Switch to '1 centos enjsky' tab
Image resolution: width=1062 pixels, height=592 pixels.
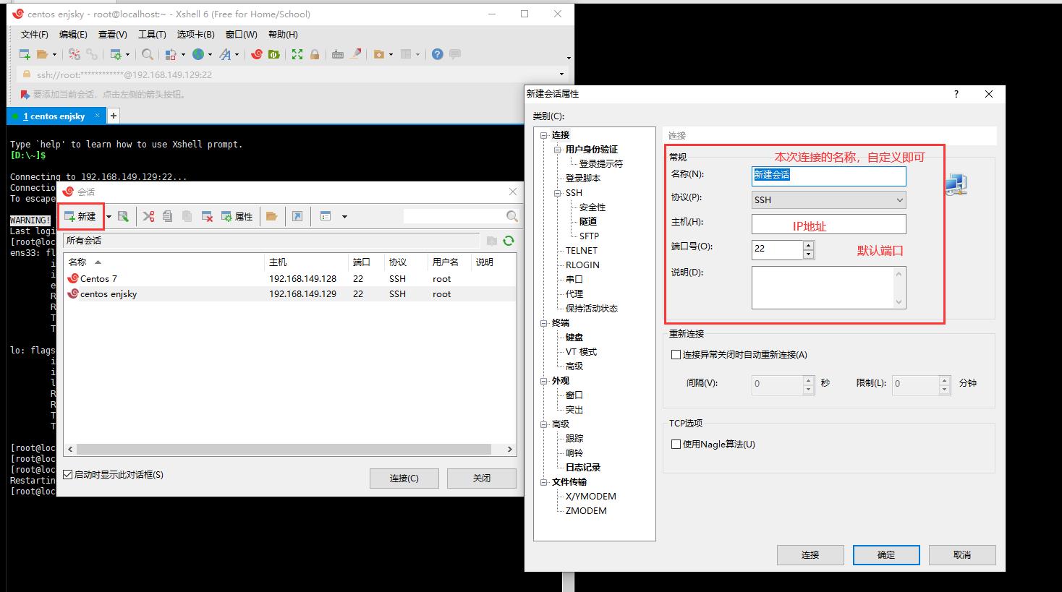(x=55, y=116)
